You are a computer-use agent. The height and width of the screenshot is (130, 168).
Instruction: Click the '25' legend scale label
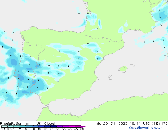[x=51, y=129]
